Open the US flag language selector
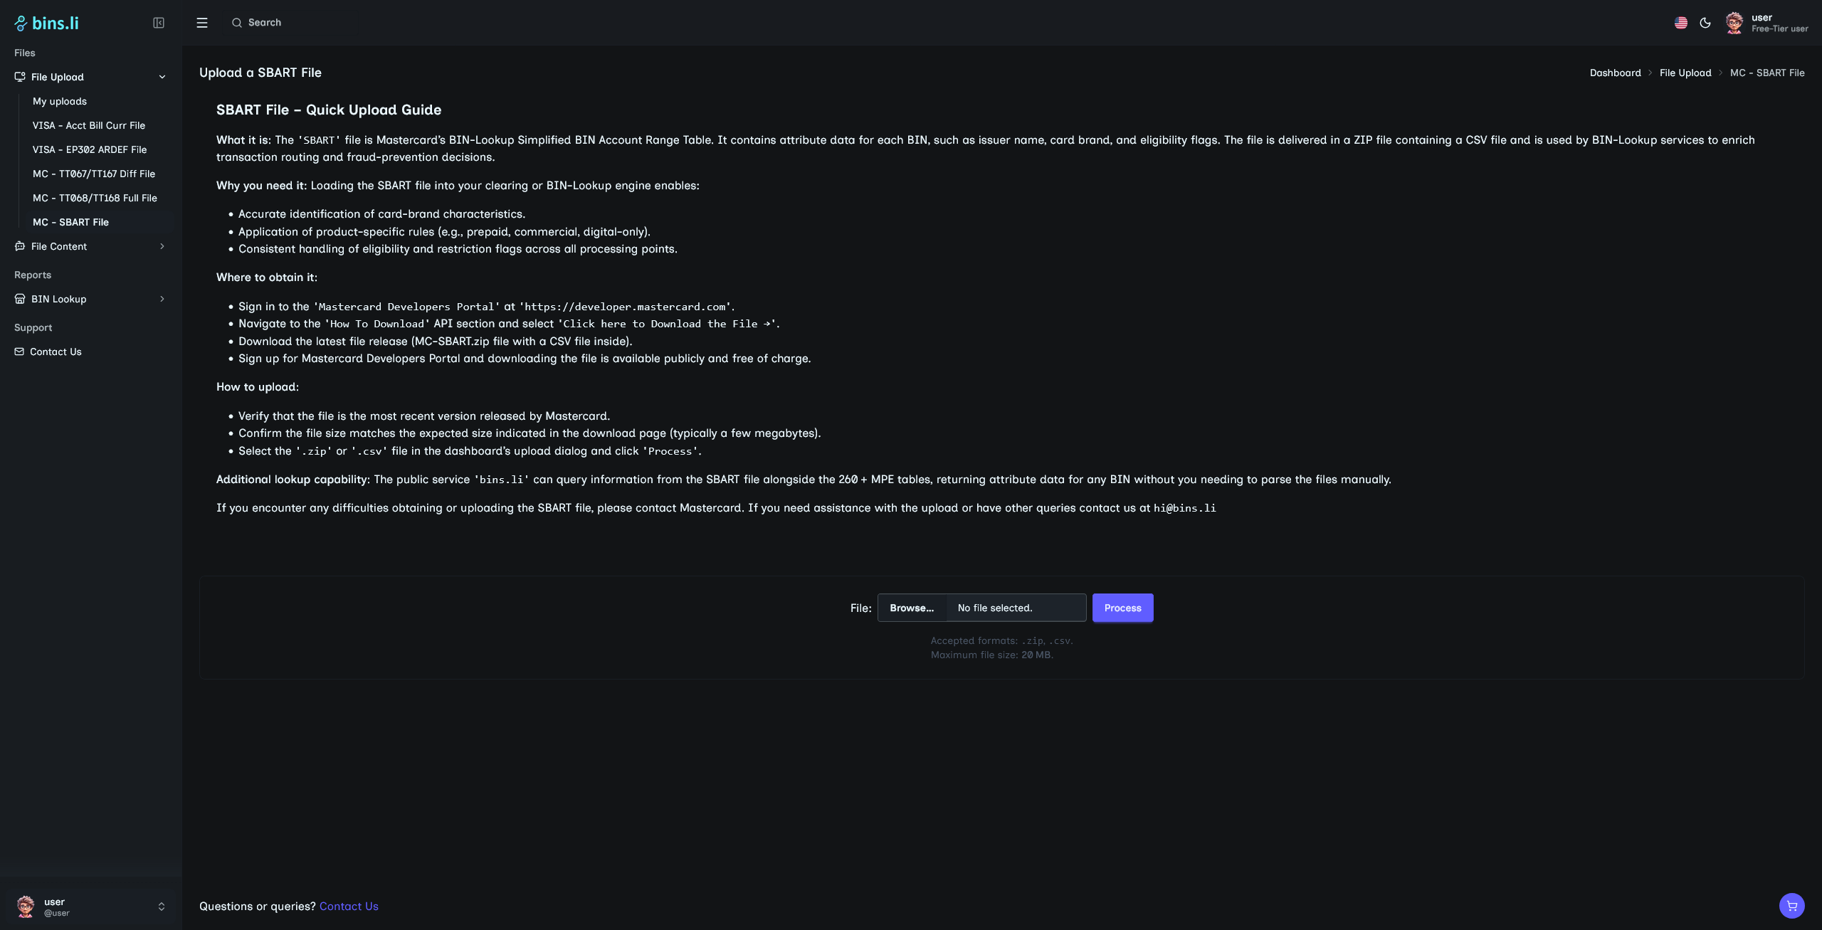1822x930 pixels. (x=1681, y=23)
